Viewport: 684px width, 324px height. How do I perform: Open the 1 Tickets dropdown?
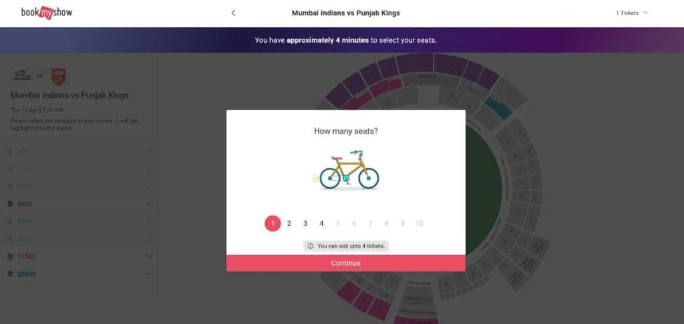click(x=632, y=13)
